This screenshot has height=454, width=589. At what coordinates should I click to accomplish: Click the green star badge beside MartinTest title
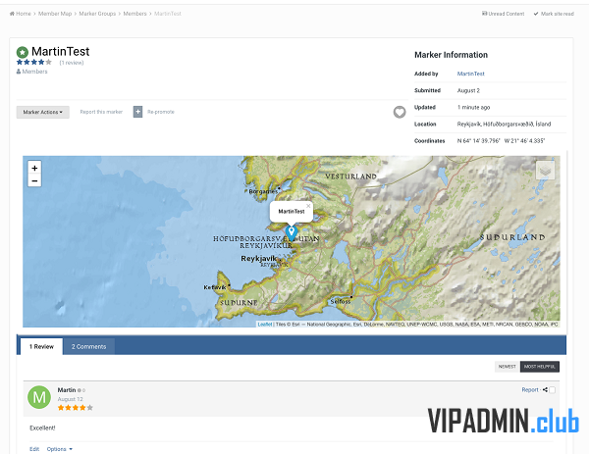coord(23,52)
